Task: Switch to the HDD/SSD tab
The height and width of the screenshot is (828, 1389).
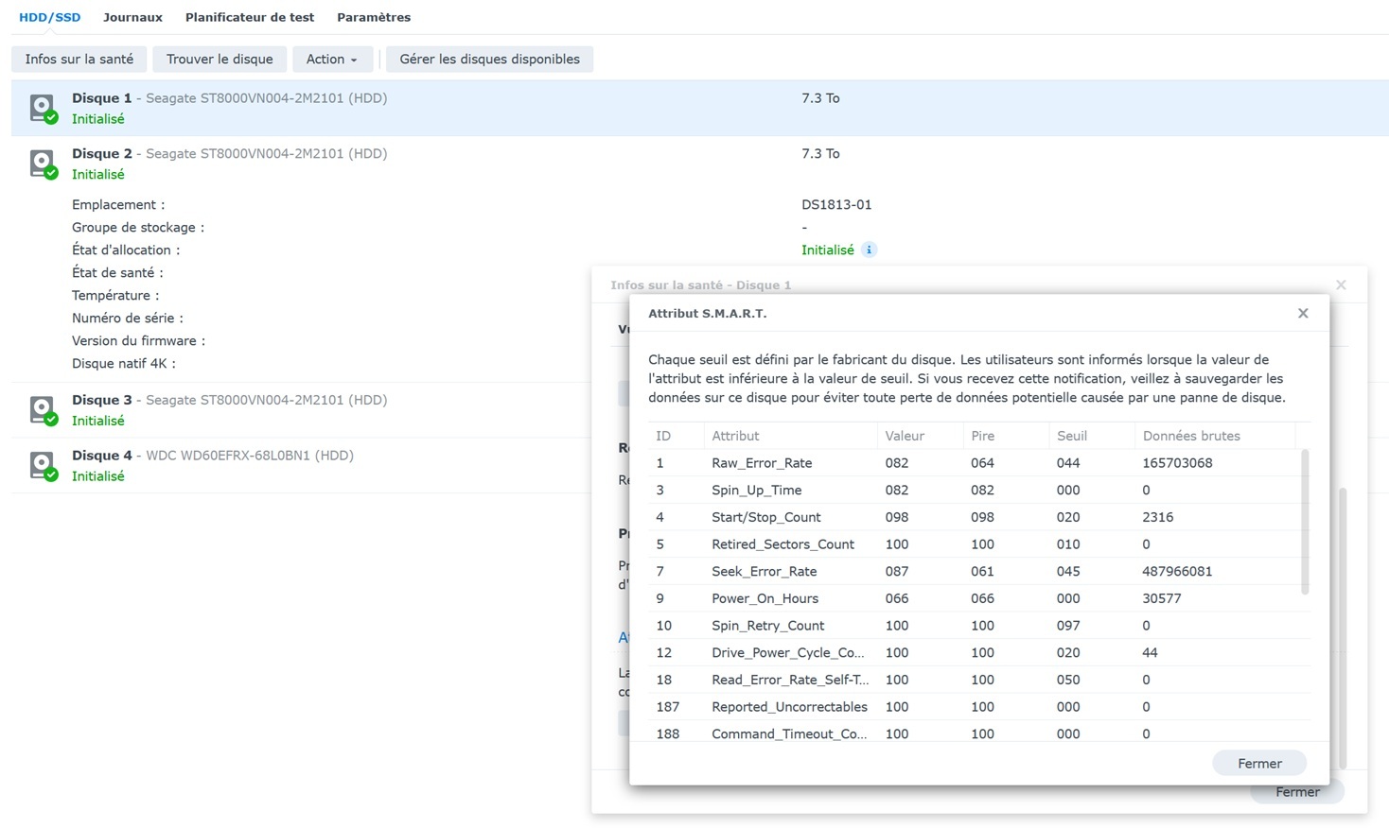Action: point(49,17)
